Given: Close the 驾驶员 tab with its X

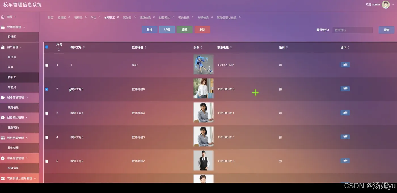Looking at the screenshot, I should (134, 17).
